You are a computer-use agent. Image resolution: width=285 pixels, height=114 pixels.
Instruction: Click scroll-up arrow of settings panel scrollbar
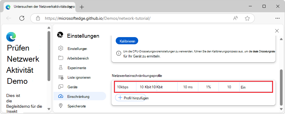281,39
